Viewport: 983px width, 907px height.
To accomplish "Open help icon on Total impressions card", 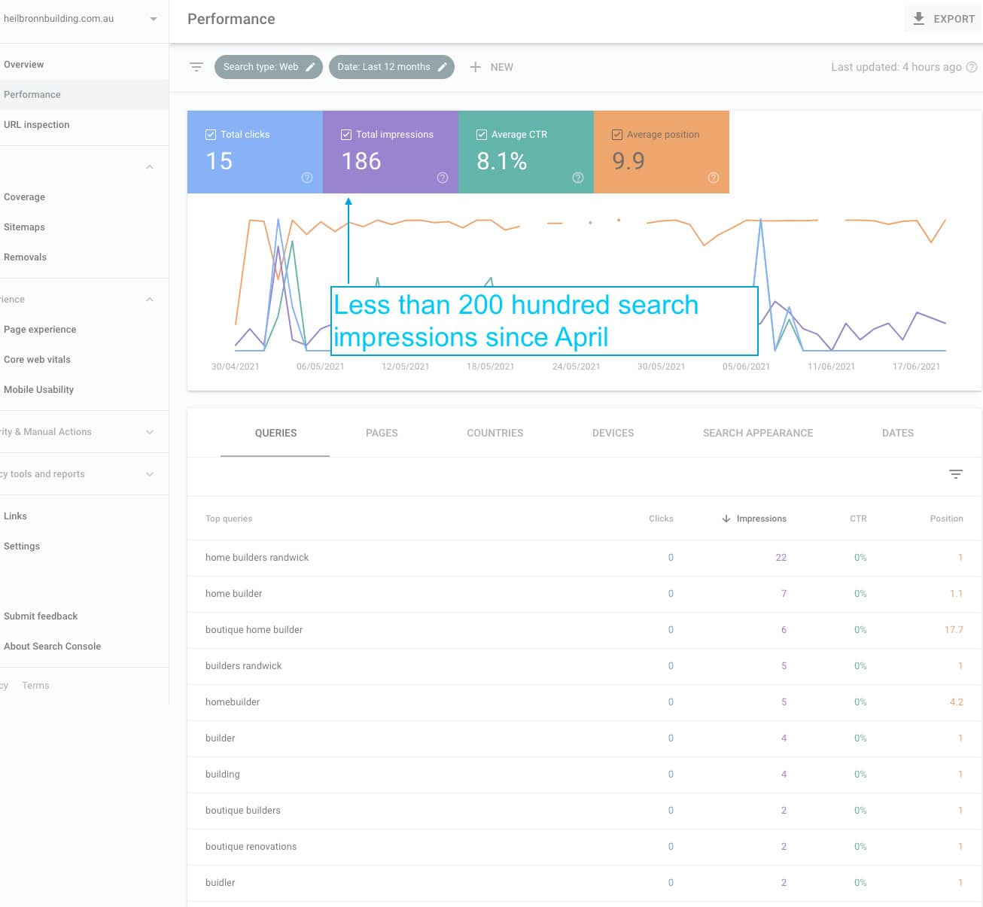I will (x=443, y=178).
